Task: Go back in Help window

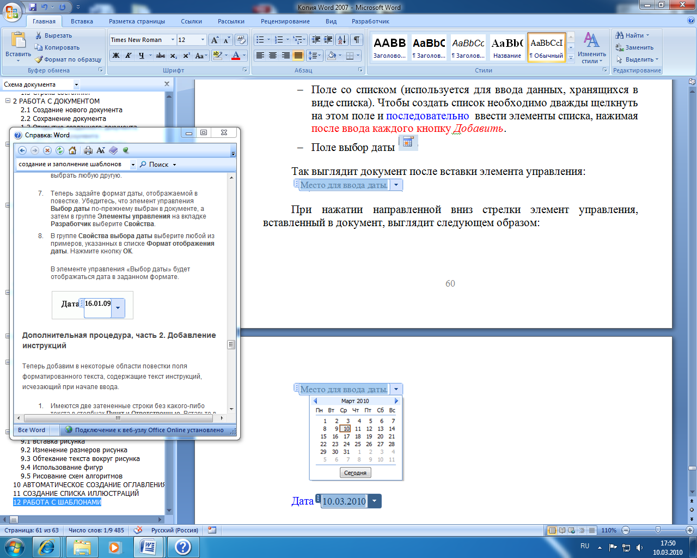Action: pos(22,150)
